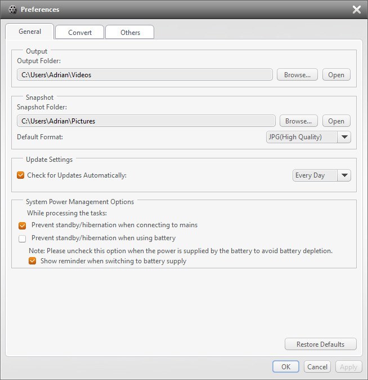Open the Others tab

pyautogui.click(x=130, y=32)
